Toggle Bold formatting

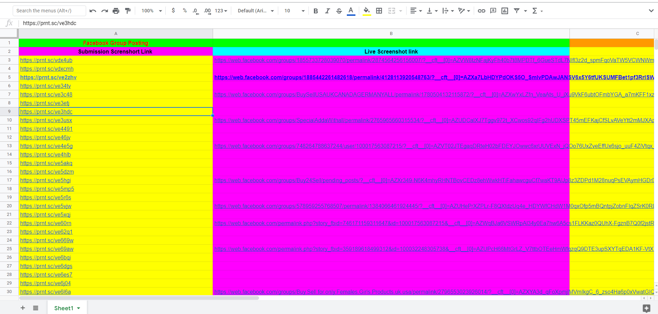coord(316,11)
